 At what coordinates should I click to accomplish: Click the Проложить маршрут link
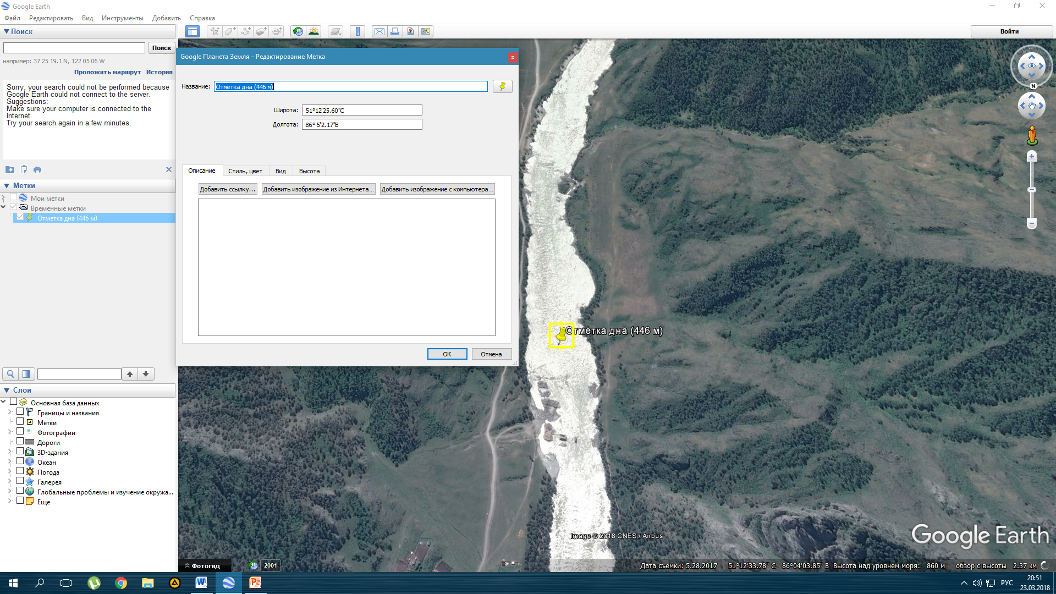pos(107,72)
